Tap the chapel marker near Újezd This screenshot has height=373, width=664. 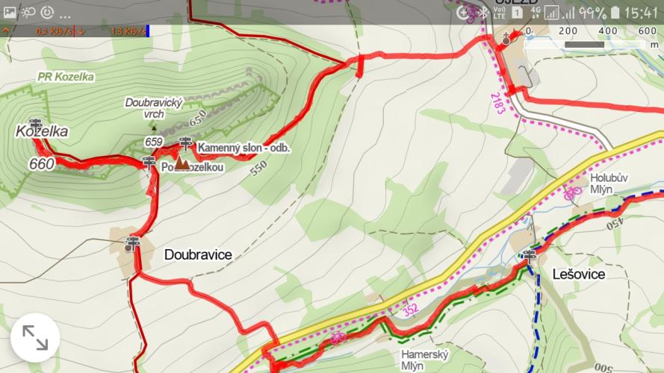[x=506, y=40]
